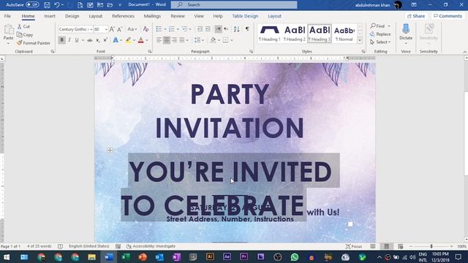The width and height of the screenshot is (468, 263).
Task: Open WhatsApp from the taskbar
Action: (294, 256)
